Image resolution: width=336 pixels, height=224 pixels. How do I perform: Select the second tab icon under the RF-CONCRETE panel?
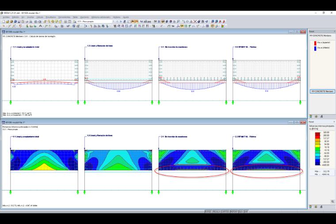pyautogui.click(x=316, y=116)
